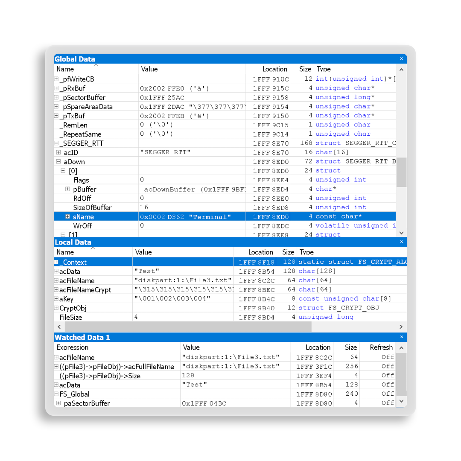This screenshot has height=461, width=461.
Task: Close the Global Data panel
Action: click(x=401, y=59)
